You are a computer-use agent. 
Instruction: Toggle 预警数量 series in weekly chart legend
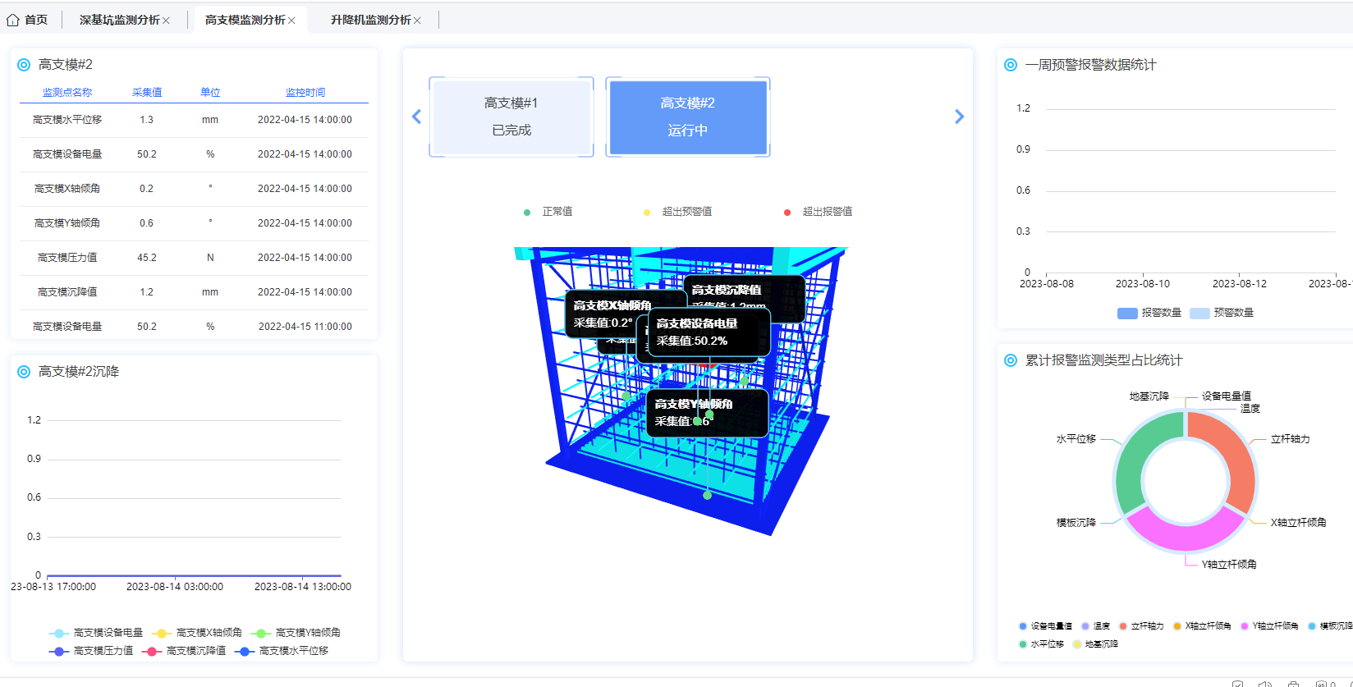click(1222, 313)
